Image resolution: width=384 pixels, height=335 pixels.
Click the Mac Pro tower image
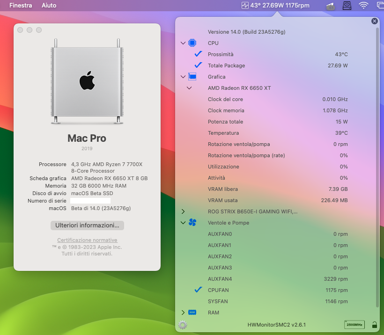[x=87, y=81]
